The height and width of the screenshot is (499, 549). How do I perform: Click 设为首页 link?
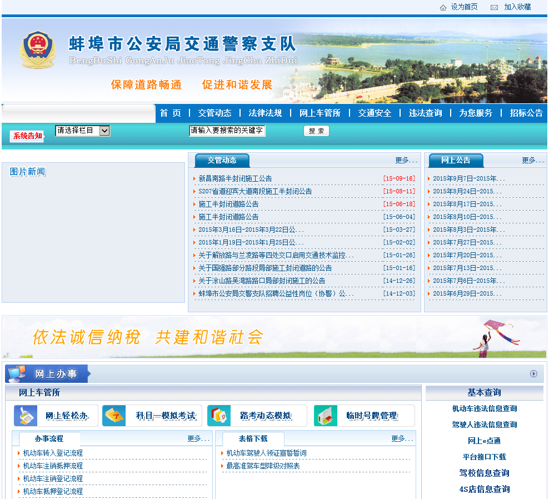point(464,7)
